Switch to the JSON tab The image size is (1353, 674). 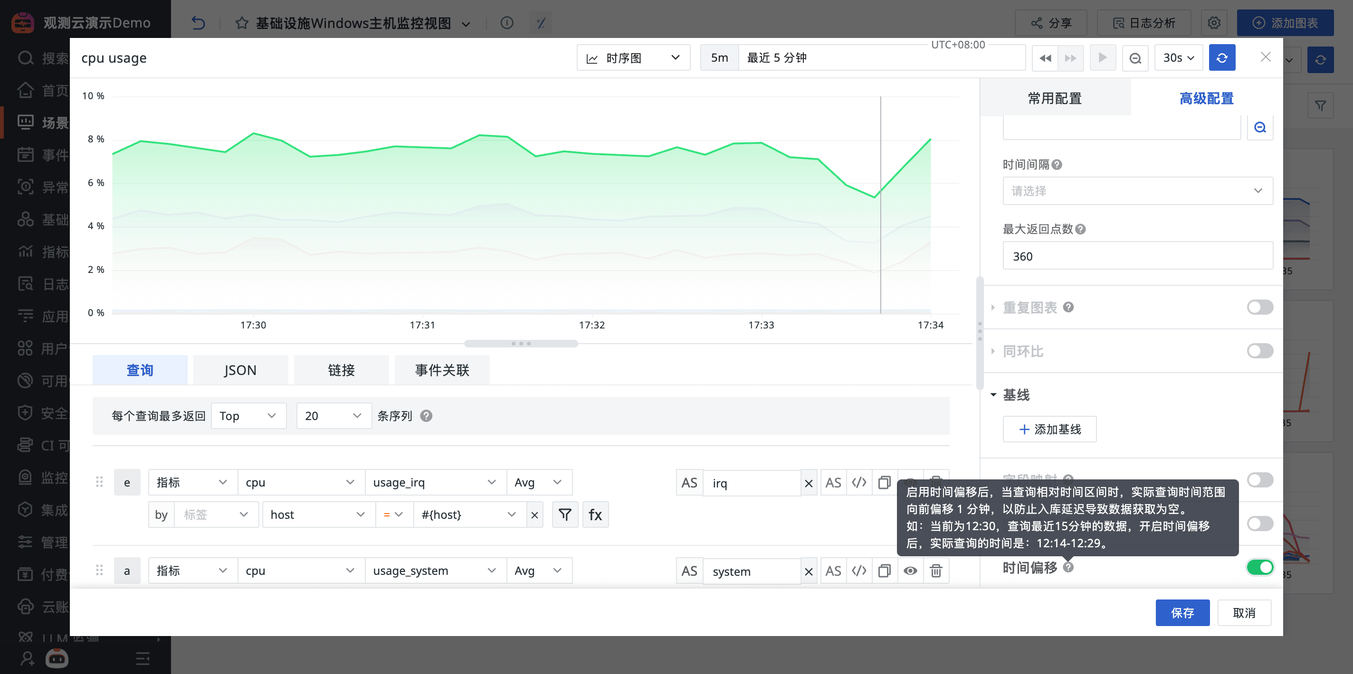[240, 370]
